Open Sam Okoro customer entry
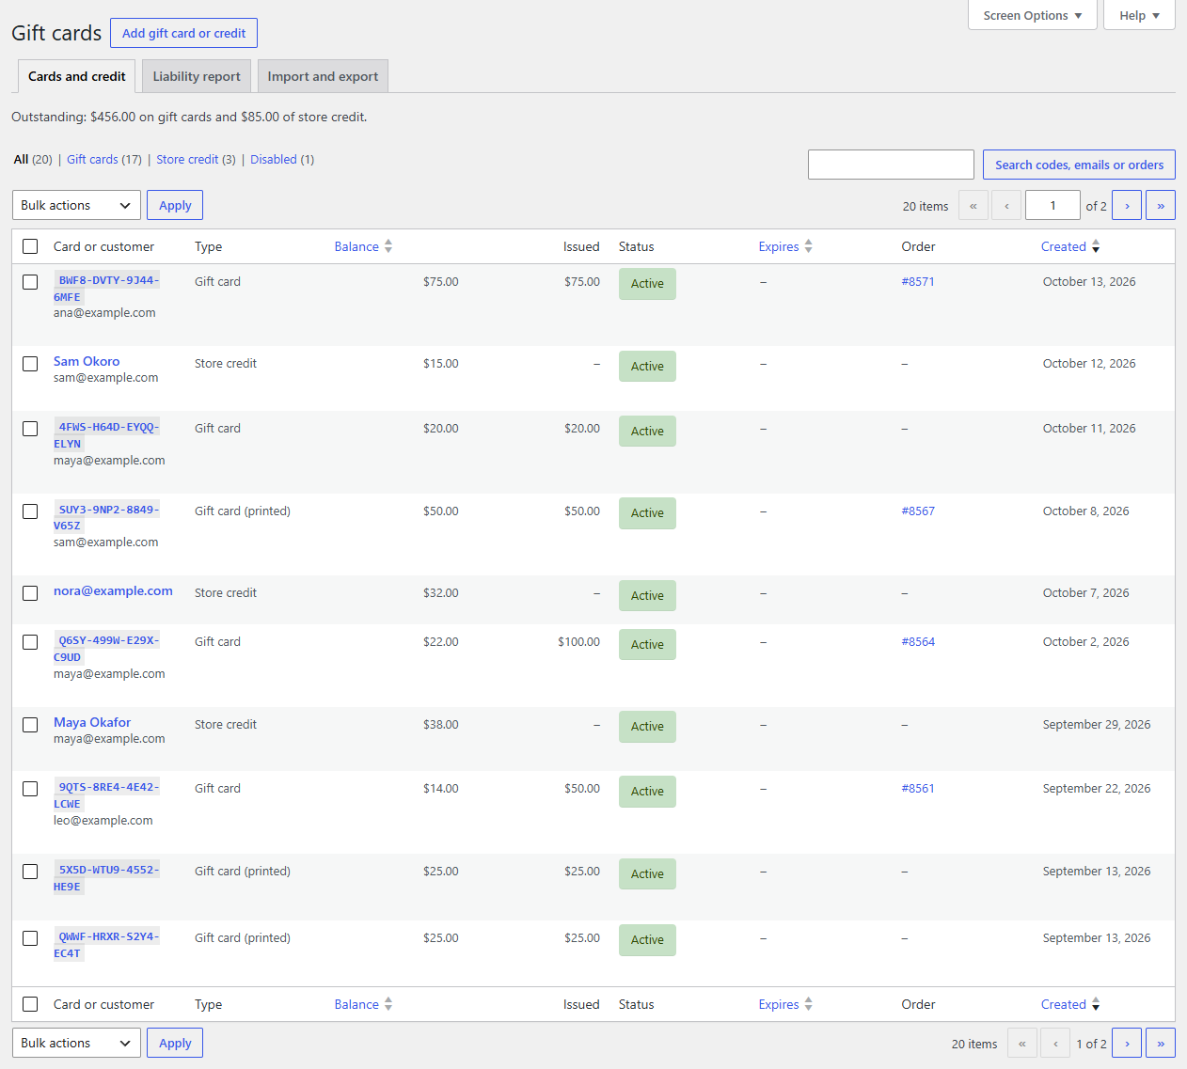1187x1069 pixels. coord(87,361)
